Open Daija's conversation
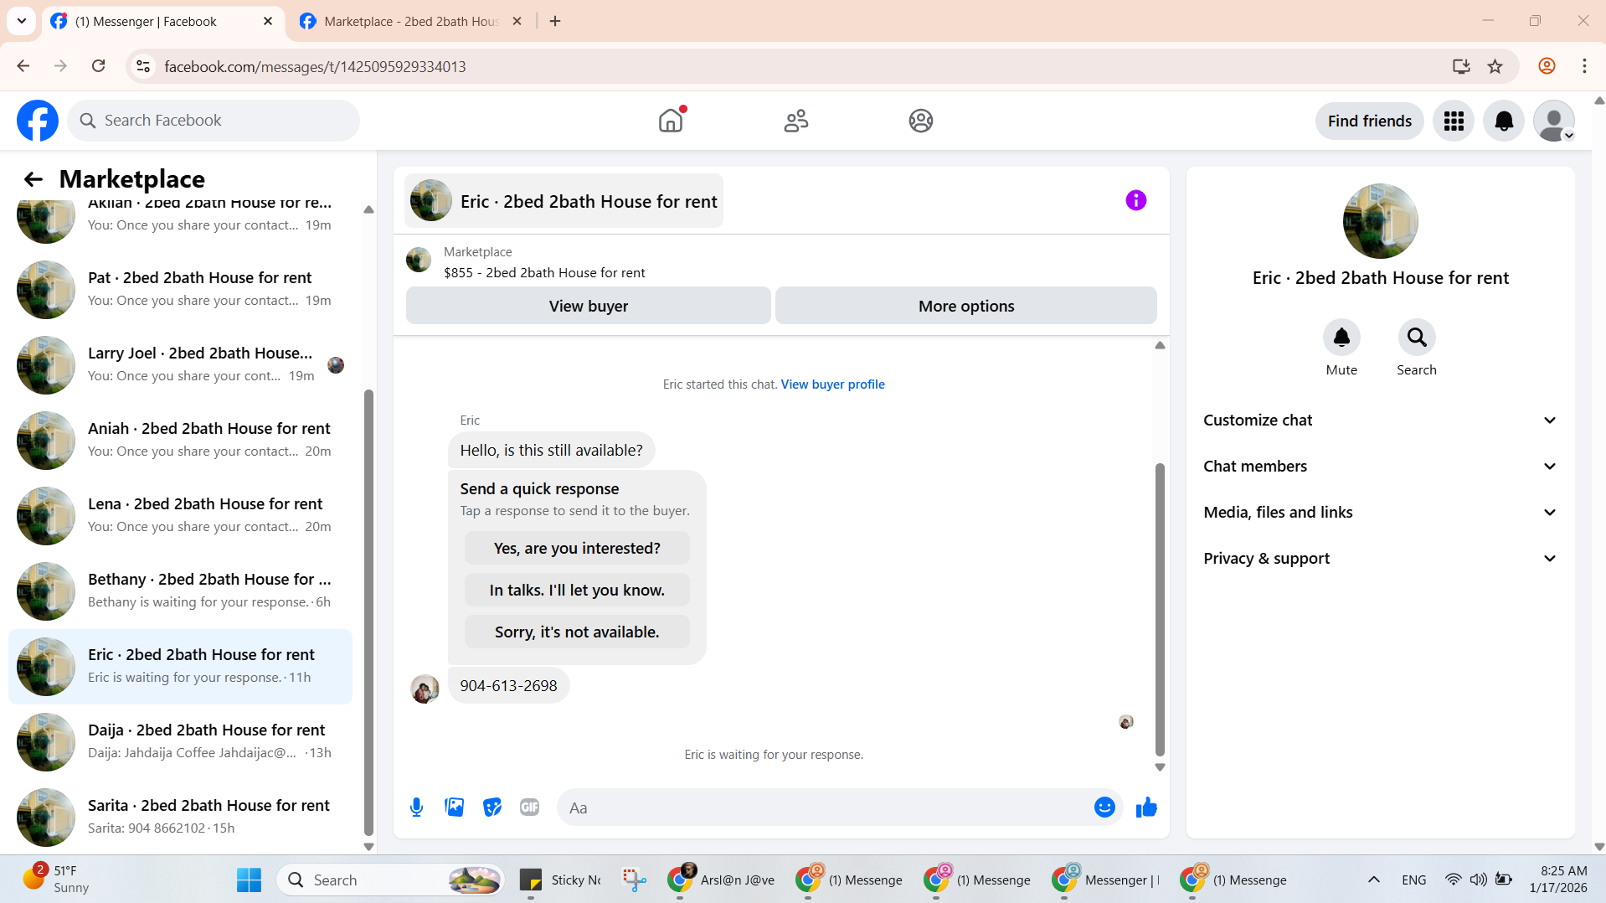1606x903 pixels. coord(180,742)
